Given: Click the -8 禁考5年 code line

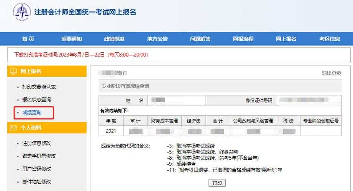Looking at the screenshot, I should point(213,158).
